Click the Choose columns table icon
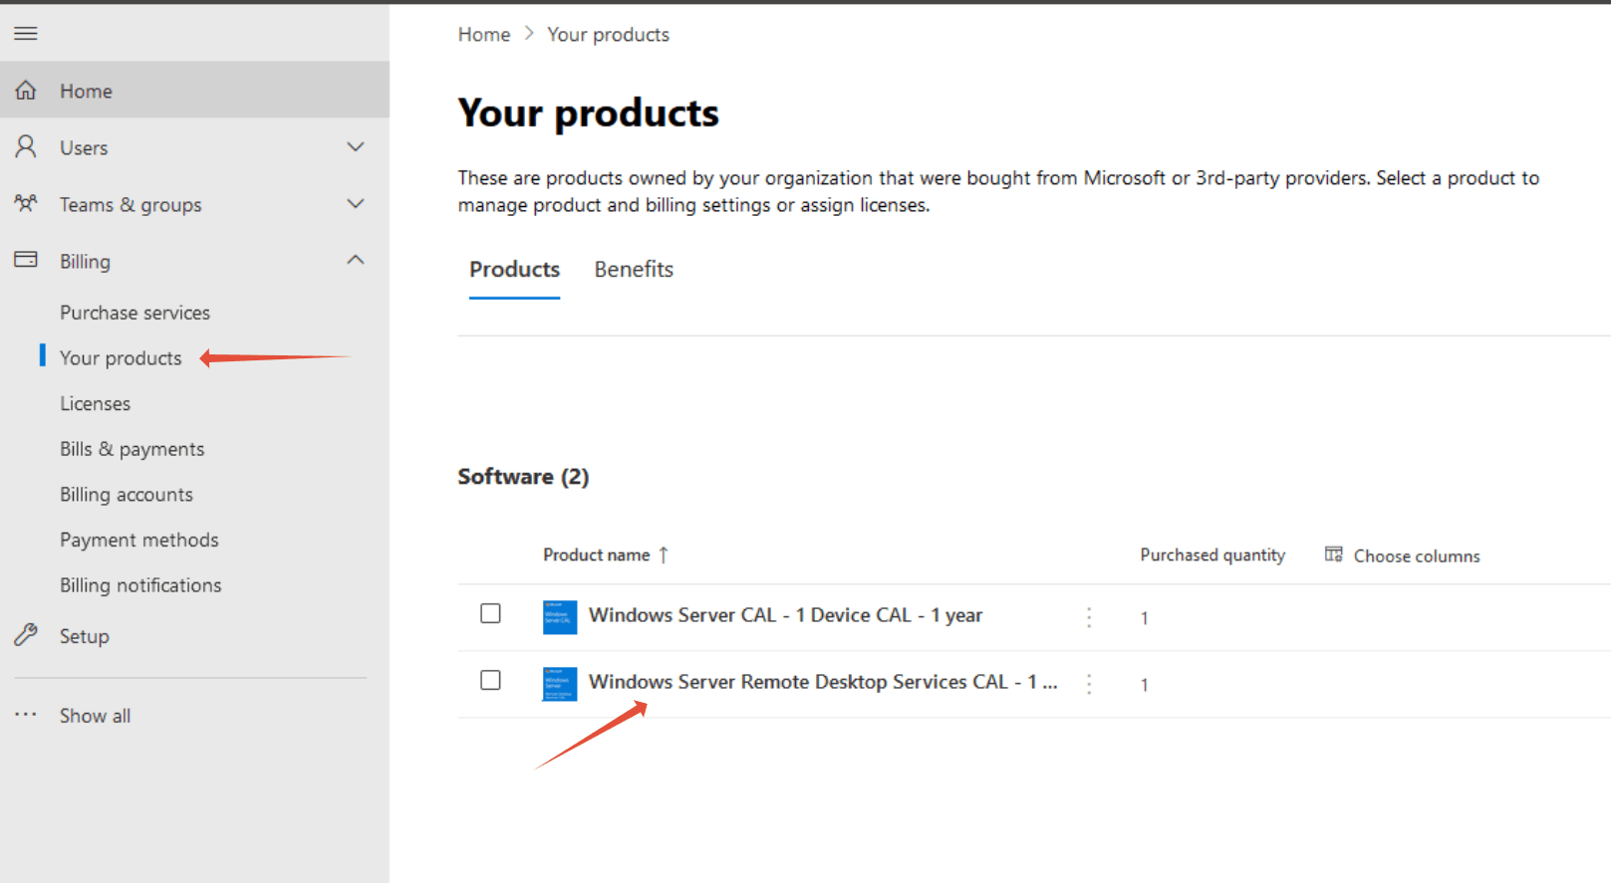1611x883 pixels. click(1334, 554)
